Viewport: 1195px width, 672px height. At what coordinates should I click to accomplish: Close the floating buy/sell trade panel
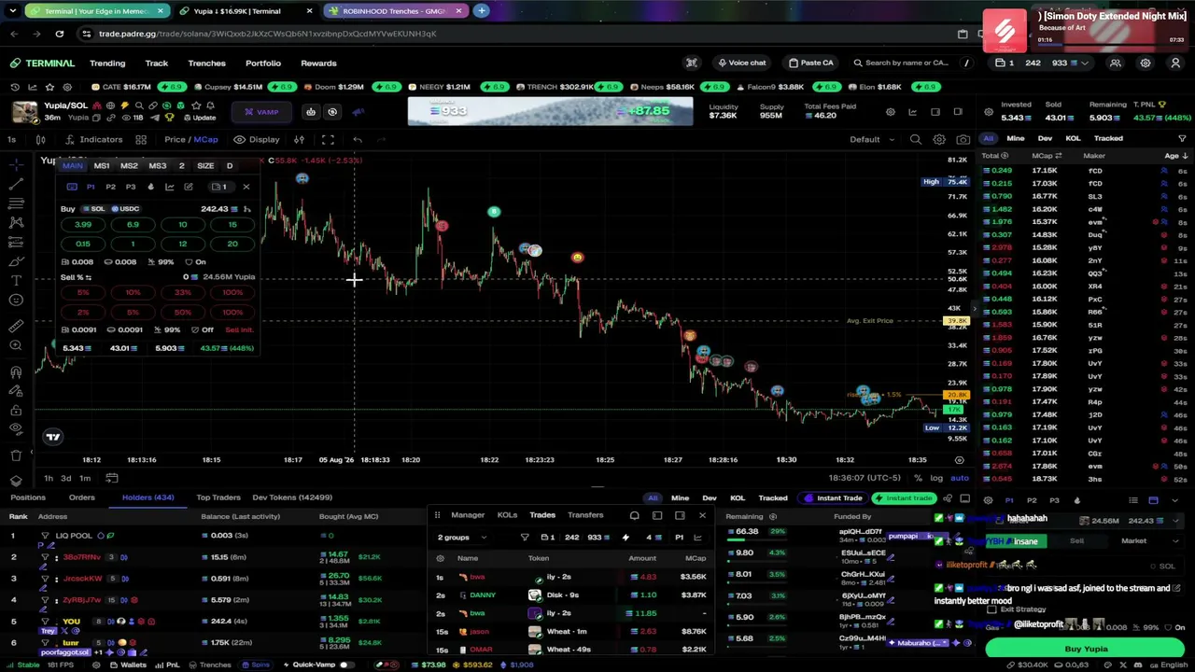click(x=246, y=187)
